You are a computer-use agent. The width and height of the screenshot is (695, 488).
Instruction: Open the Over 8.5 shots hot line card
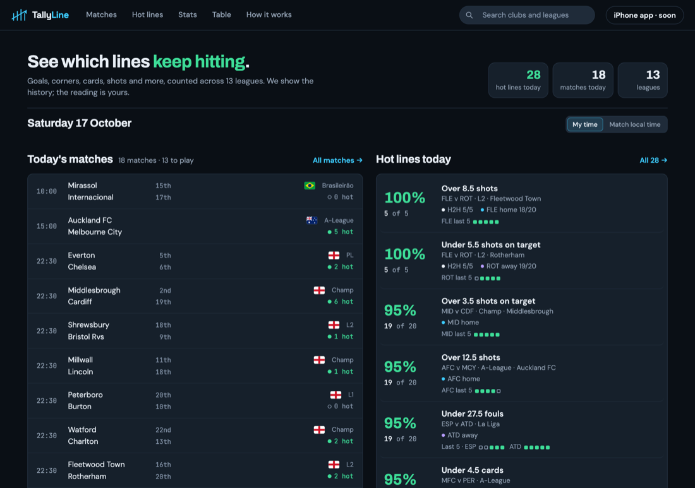pos(522,204)
